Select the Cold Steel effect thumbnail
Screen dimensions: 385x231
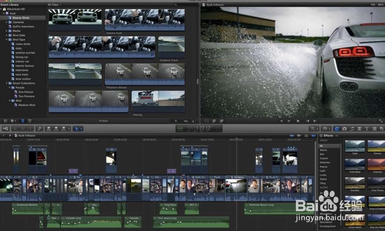coord(355,164)
